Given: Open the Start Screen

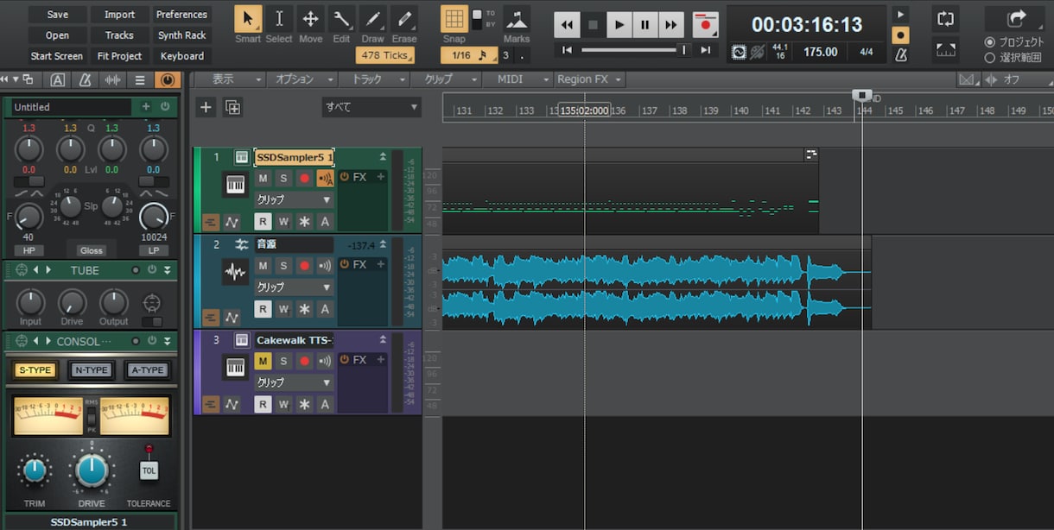Looking at the screenshot, I should [x=58, y=56].
